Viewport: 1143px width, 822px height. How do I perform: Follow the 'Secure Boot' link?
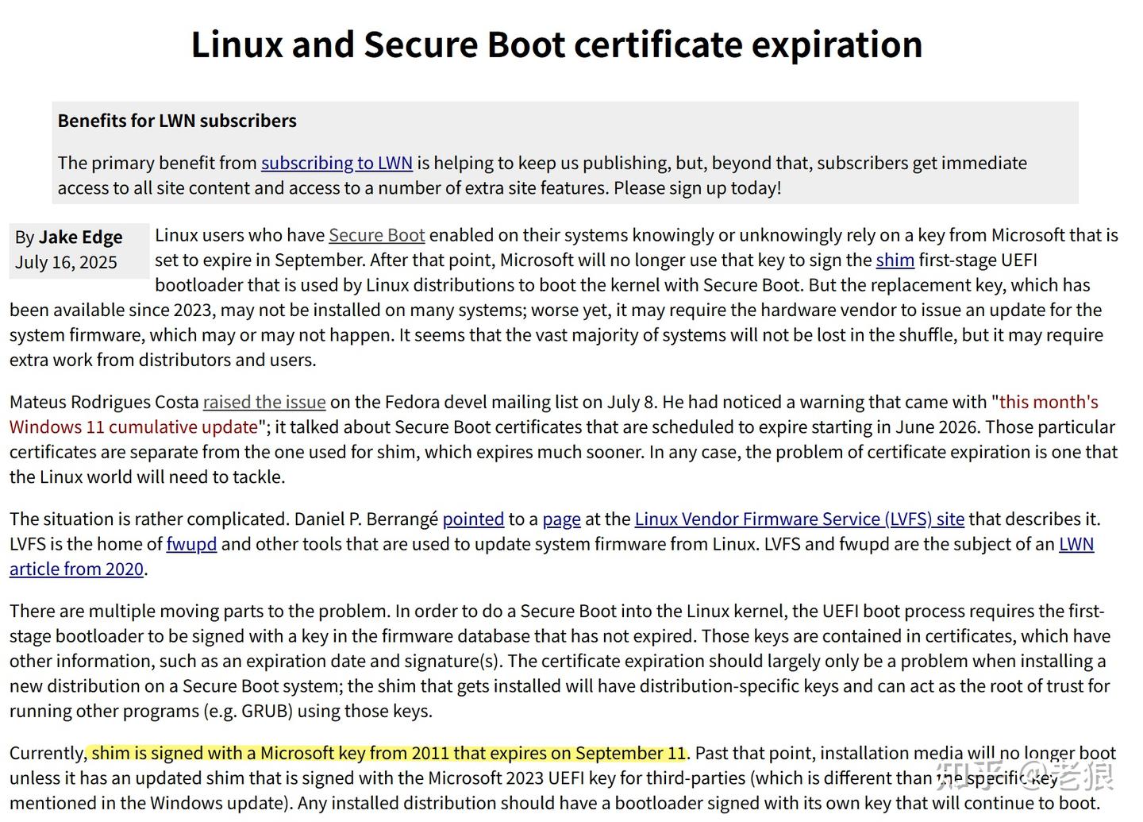377,235
